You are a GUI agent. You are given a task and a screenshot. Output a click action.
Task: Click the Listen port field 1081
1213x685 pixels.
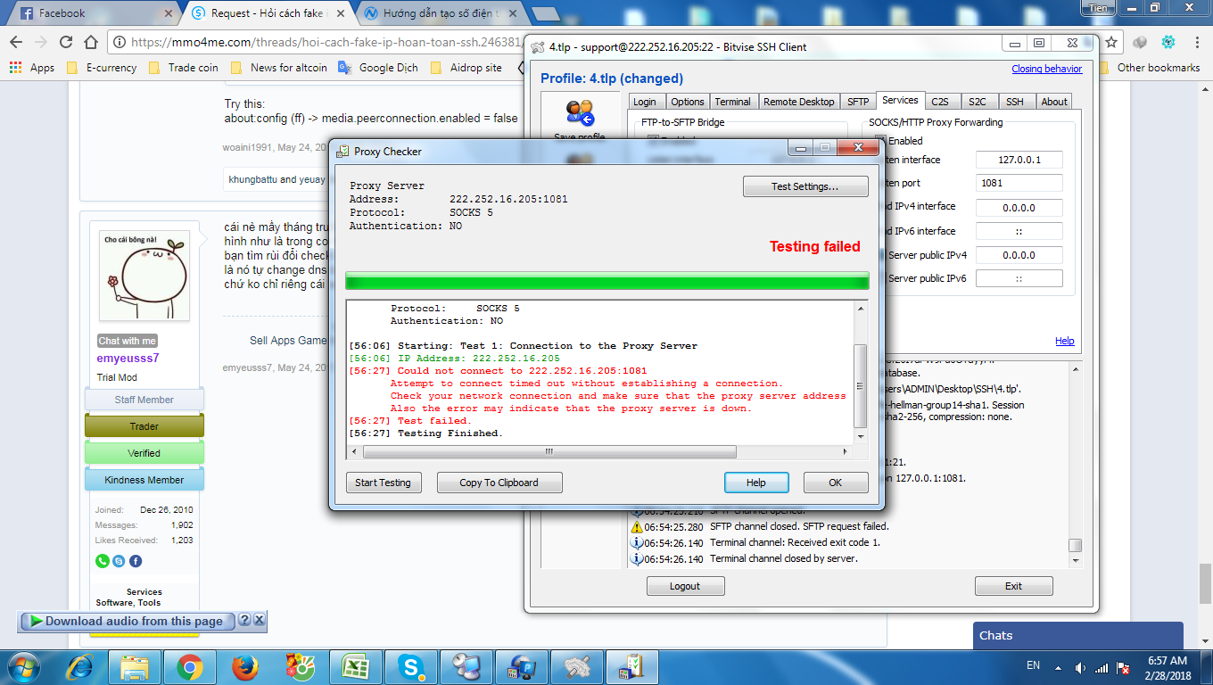(1019, 183)
